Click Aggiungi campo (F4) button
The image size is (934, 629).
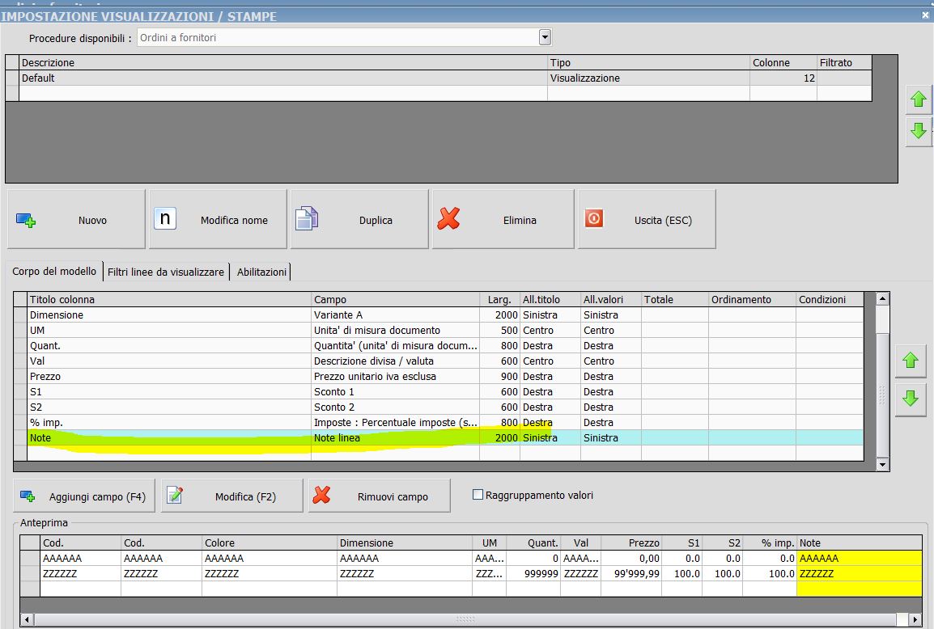83,496
